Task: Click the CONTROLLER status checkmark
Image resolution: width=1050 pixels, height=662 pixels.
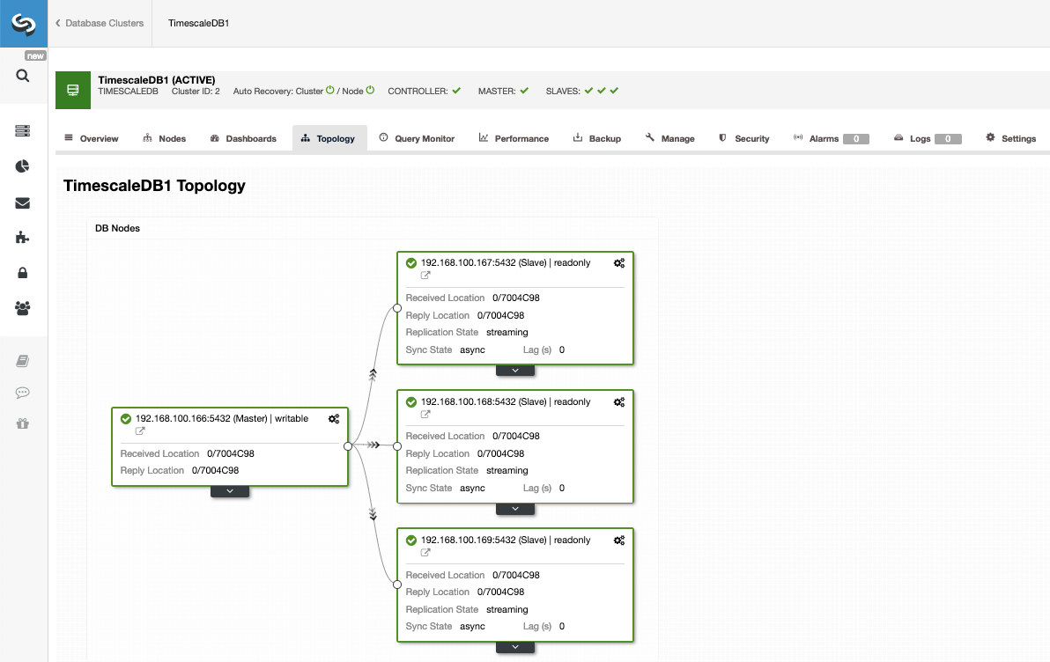Action: tap(456, 91)
